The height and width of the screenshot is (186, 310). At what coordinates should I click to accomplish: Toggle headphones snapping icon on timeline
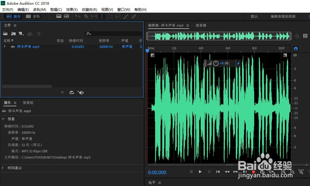tap(296, 49)
